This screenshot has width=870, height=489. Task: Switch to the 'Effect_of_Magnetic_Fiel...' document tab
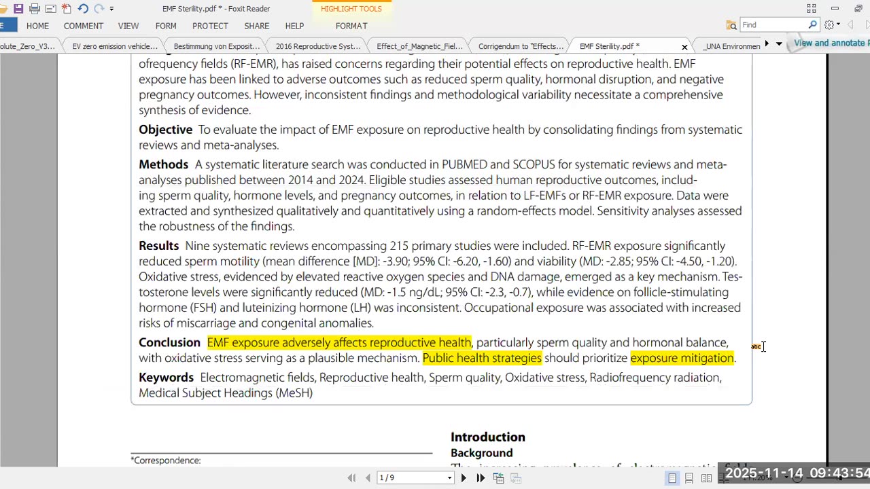coord(420,46)
